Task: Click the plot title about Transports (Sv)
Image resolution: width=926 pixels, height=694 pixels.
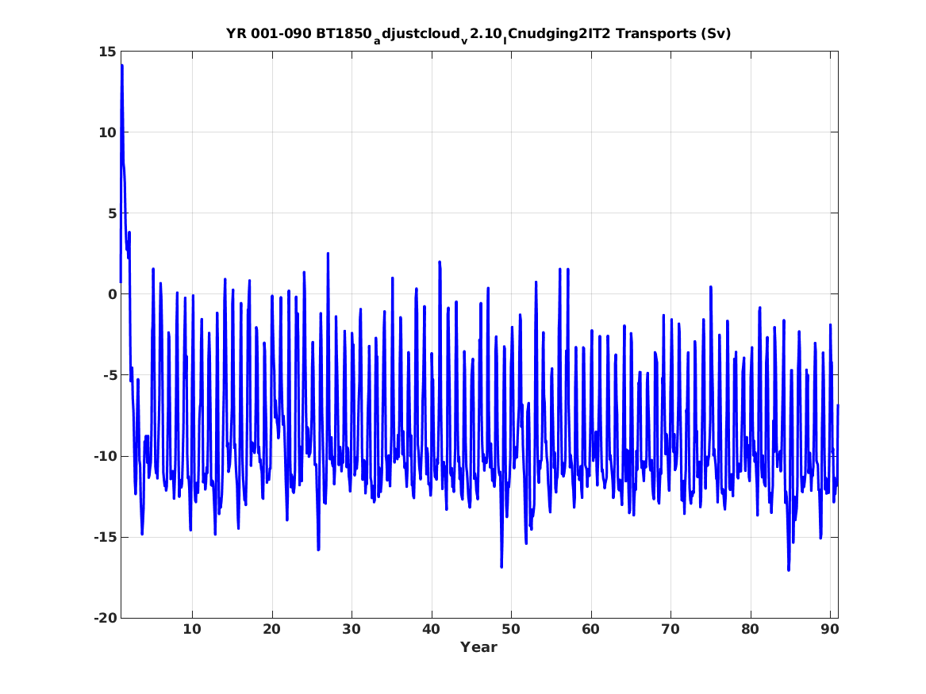Action: tap(478, 35)
